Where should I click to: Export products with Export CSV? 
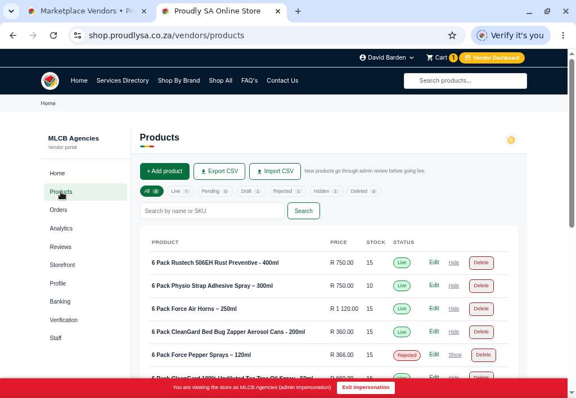(219, 171)
